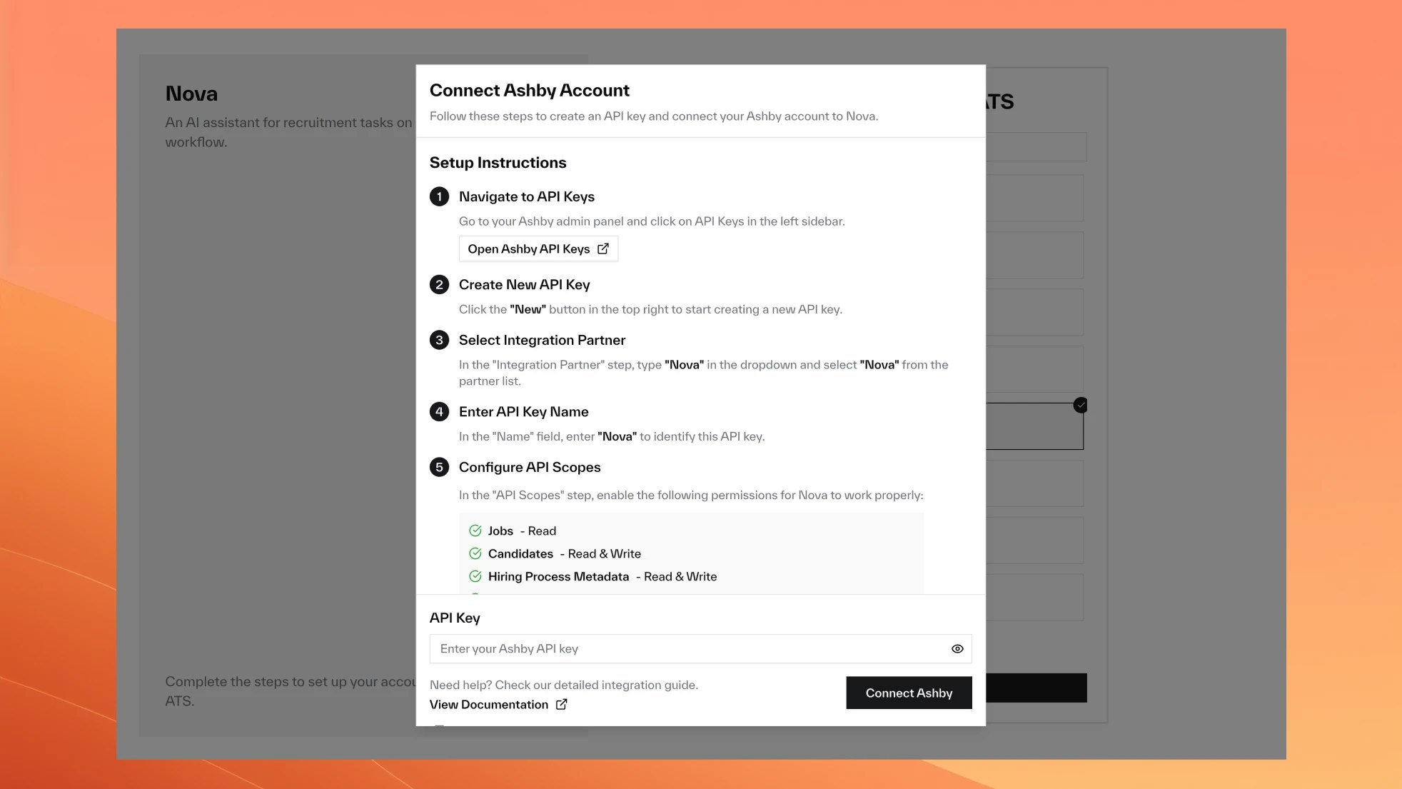The image size is (1402, 789).
Task: Click step 3 circle for Select Integration Partner
Action: [439, 340]
